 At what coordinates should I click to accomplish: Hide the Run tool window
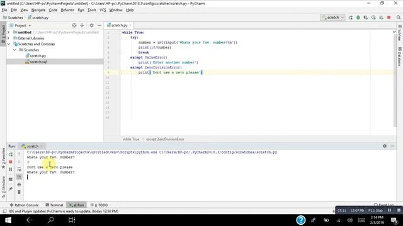392,146
